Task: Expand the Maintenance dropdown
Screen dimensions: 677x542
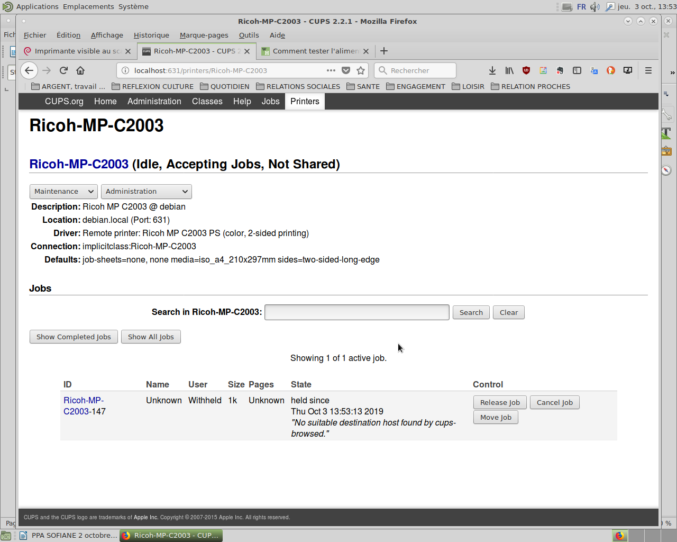Action: point(63,192)
